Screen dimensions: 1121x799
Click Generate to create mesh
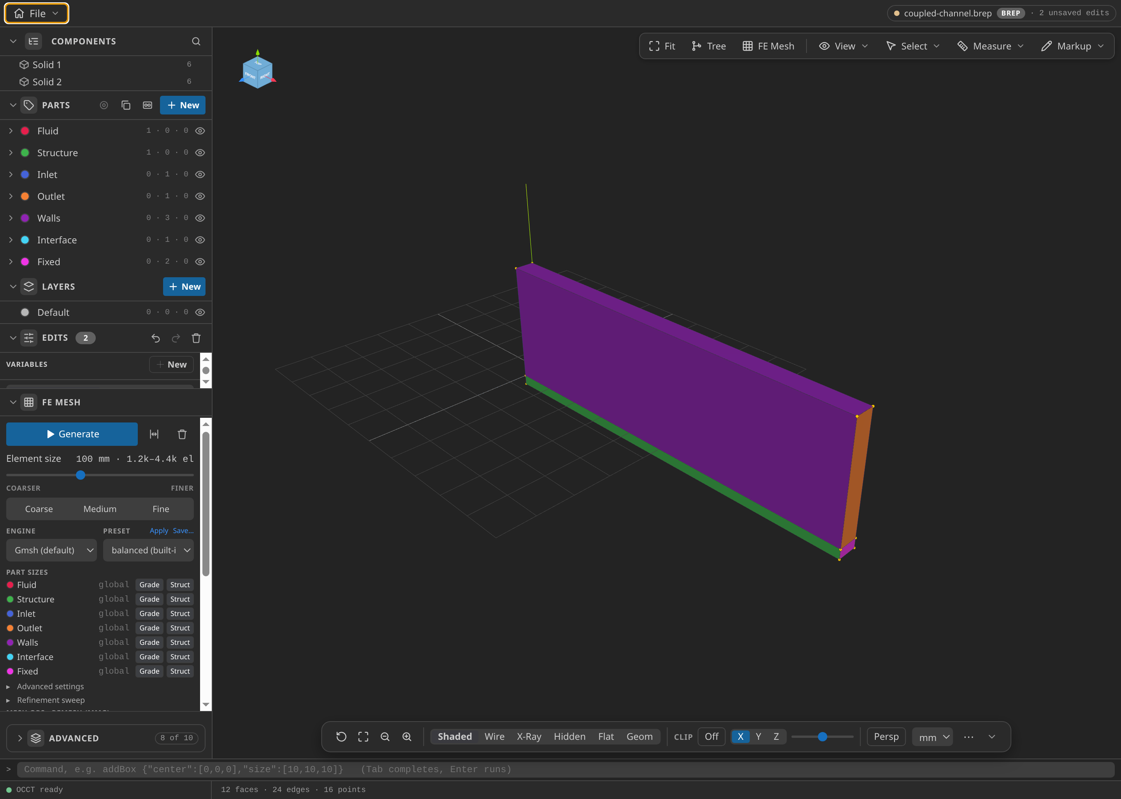[x=72, y=434]
